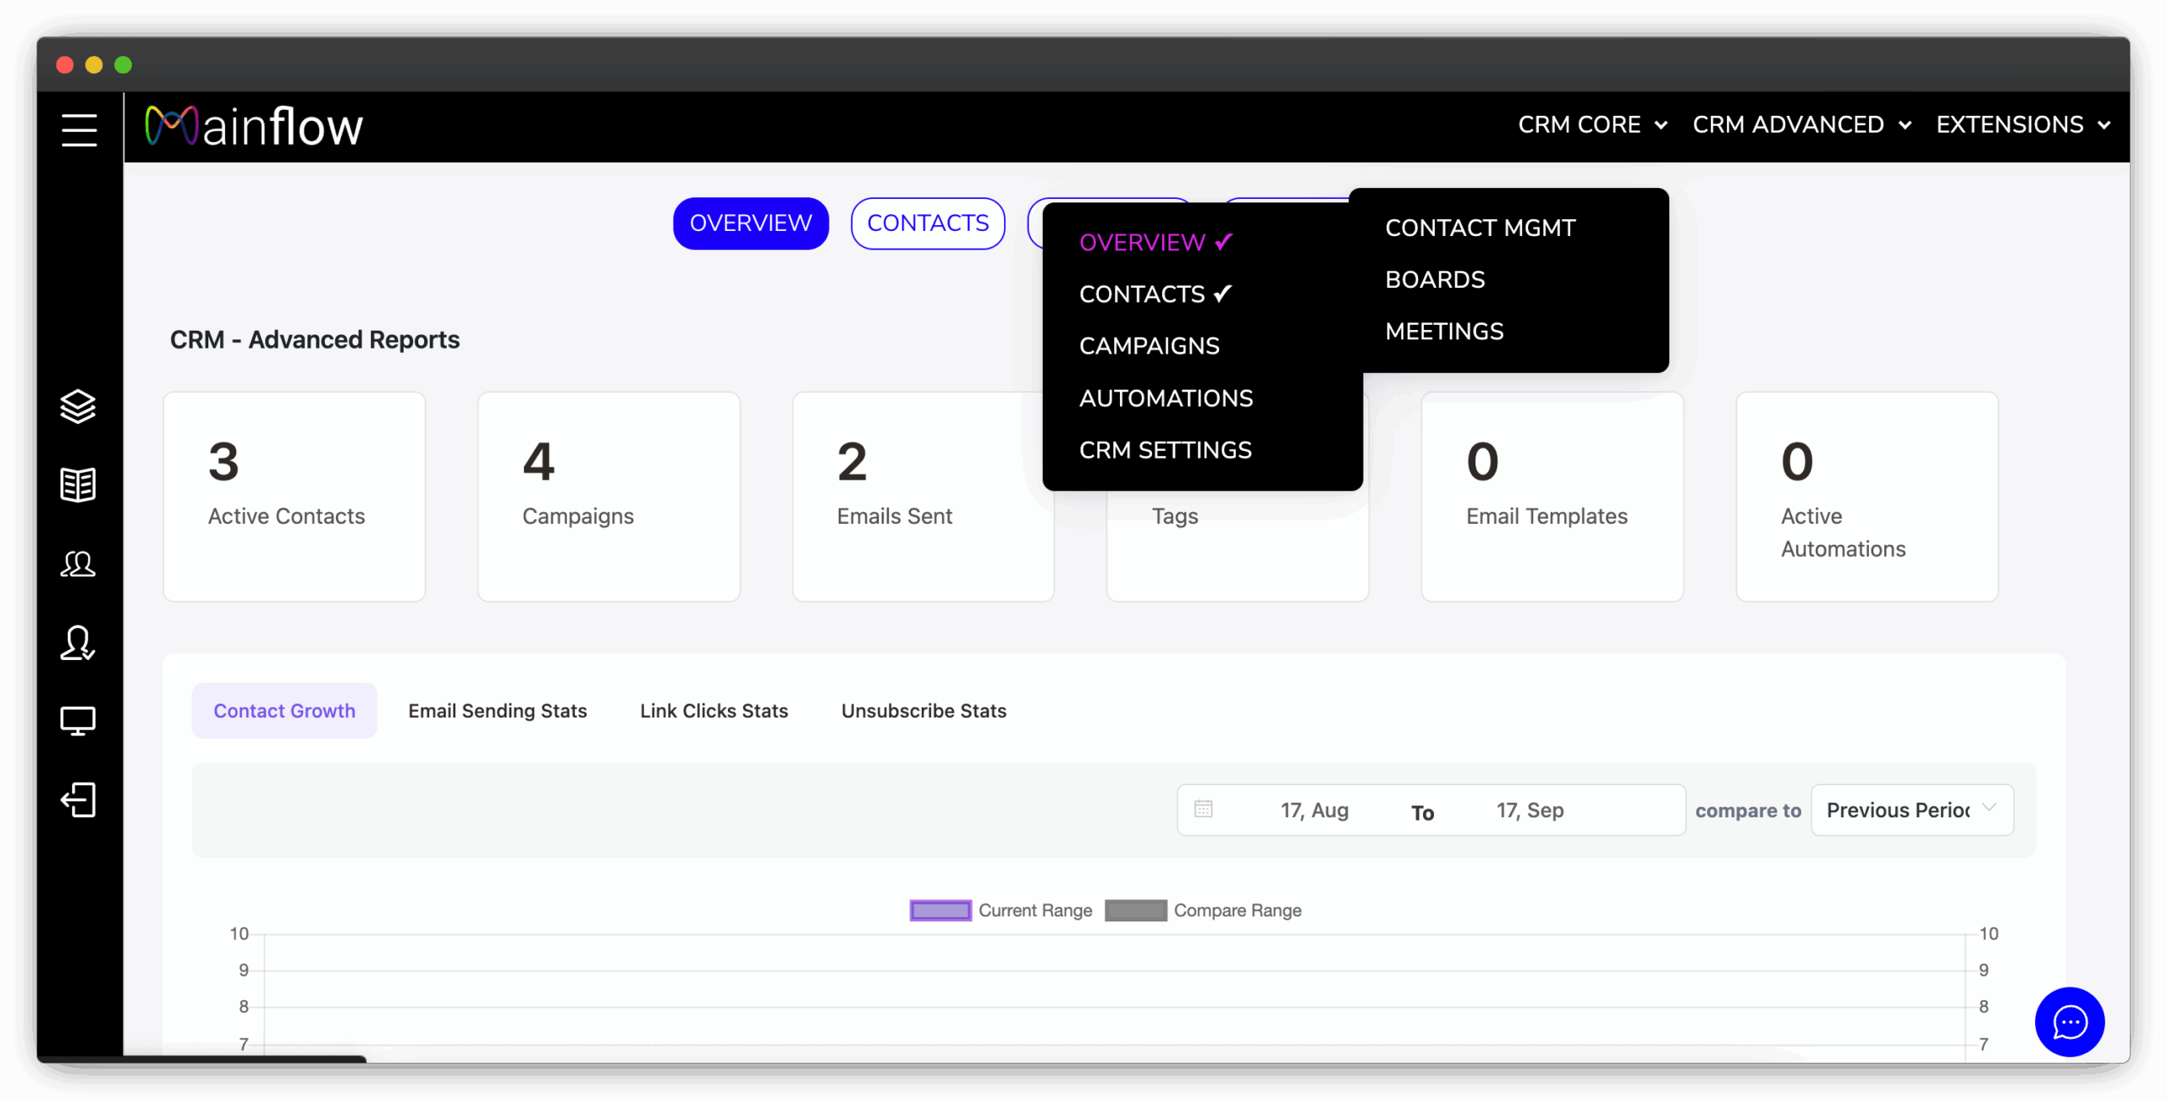Open the monitor screen sidebar icon

point(78,721)
